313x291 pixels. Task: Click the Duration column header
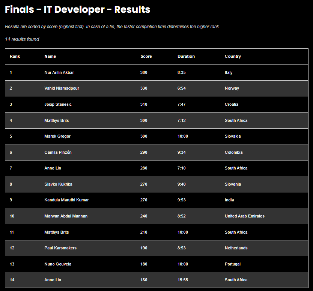(186, 56)
